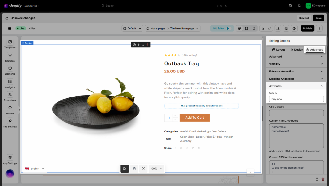Open the Templates panel
Image resolution: width=329 pixels, height=186 pixels.
coord(10,44)
